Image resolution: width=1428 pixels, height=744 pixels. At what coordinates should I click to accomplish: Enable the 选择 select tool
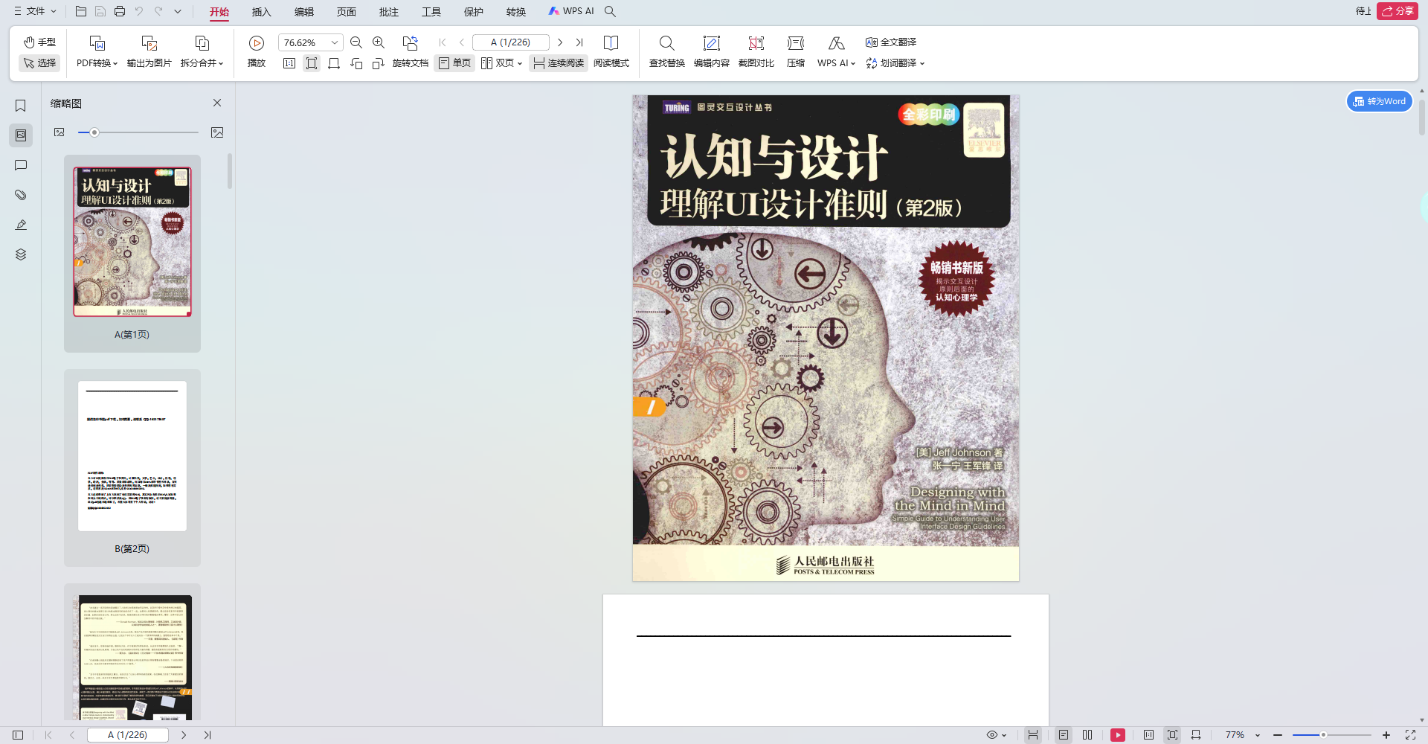pyautogui.click(x=40, y=63)
